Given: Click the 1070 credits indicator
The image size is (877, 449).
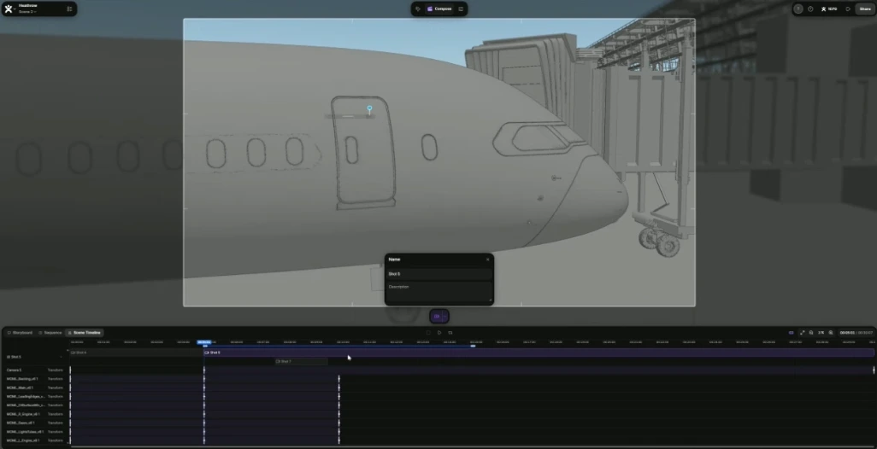Looking at the screenshot, I should [x=829, y=9].
